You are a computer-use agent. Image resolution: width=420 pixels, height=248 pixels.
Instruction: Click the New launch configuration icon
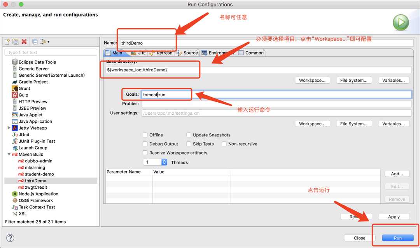[x=7, y=41]
